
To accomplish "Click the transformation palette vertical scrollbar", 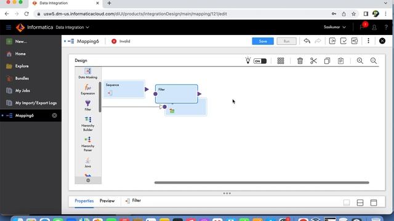I will (x=100, y=97).
